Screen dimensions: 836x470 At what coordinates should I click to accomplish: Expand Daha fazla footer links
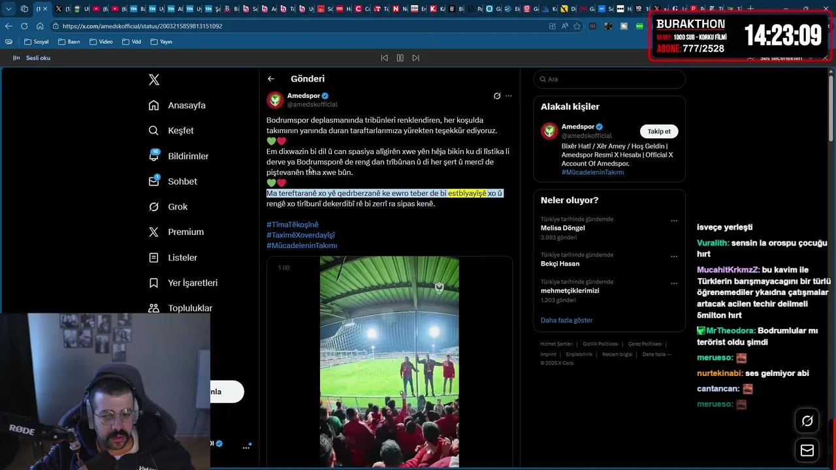[656, 354]
